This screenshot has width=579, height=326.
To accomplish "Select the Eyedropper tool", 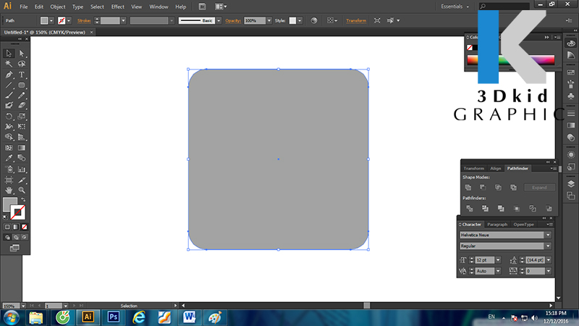I will pyautogui.click(x=9, y=158).
